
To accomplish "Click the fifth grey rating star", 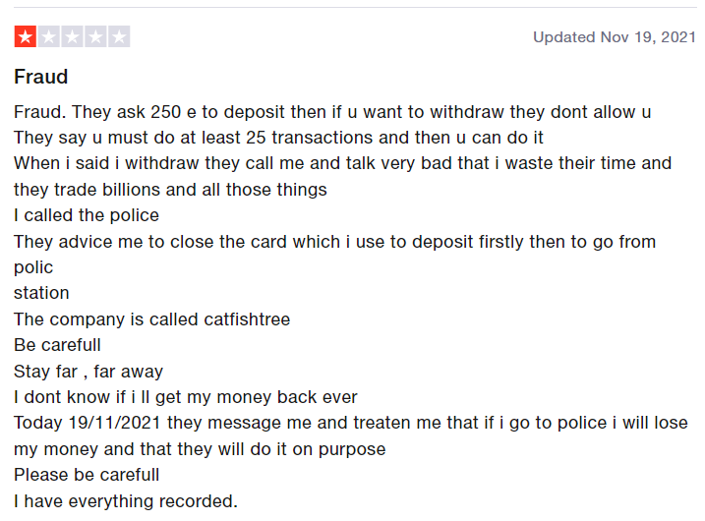I will pos(119,37).
